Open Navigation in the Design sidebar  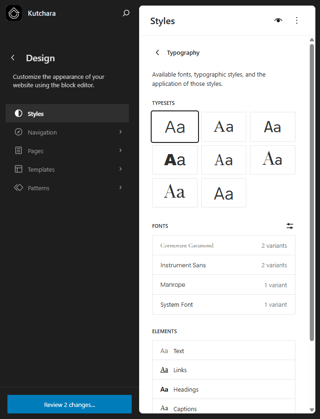click(67, 132)
